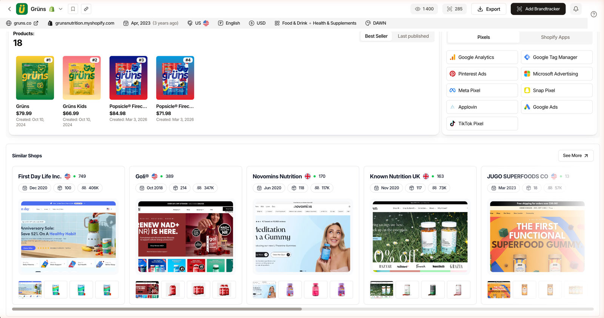Click the Meta Pixel icon
This screenshot has width=604, height=318.
coord(453,91)
